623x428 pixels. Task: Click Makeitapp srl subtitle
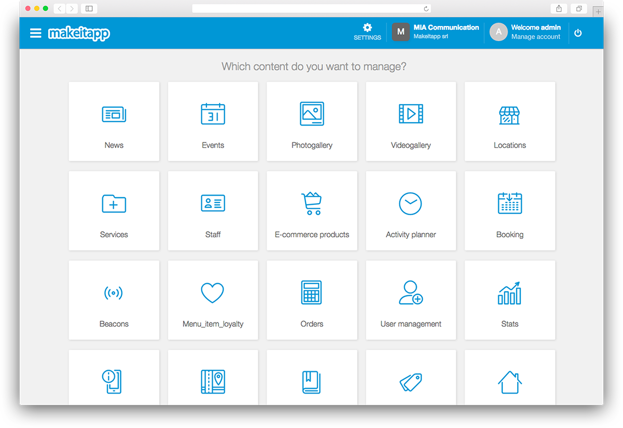click(431, 37)
